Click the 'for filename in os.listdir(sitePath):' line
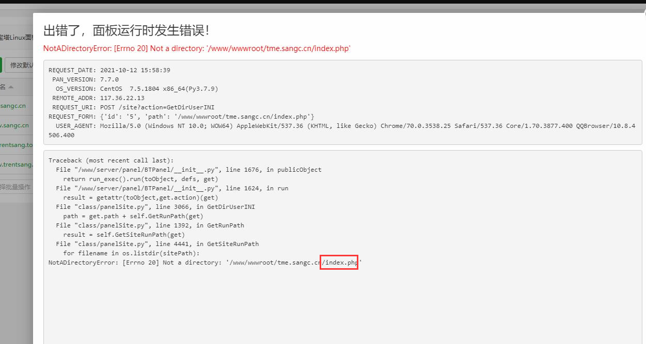The image size is (646, 344). [x=131, y=253]
